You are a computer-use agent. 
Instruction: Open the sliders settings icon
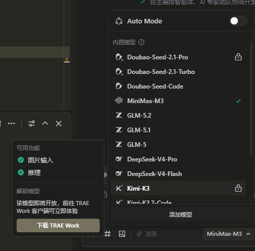32,123
